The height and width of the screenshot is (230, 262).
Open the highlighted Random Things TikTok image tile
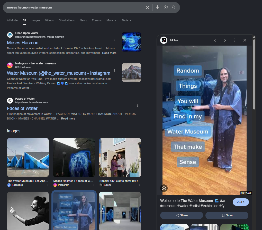point(74,211)
